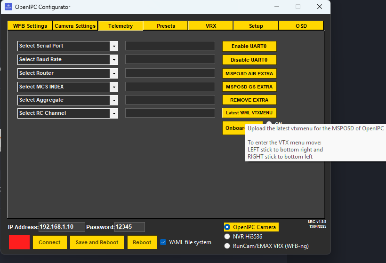Click the OpenIPC app icon in title bar

8,7
